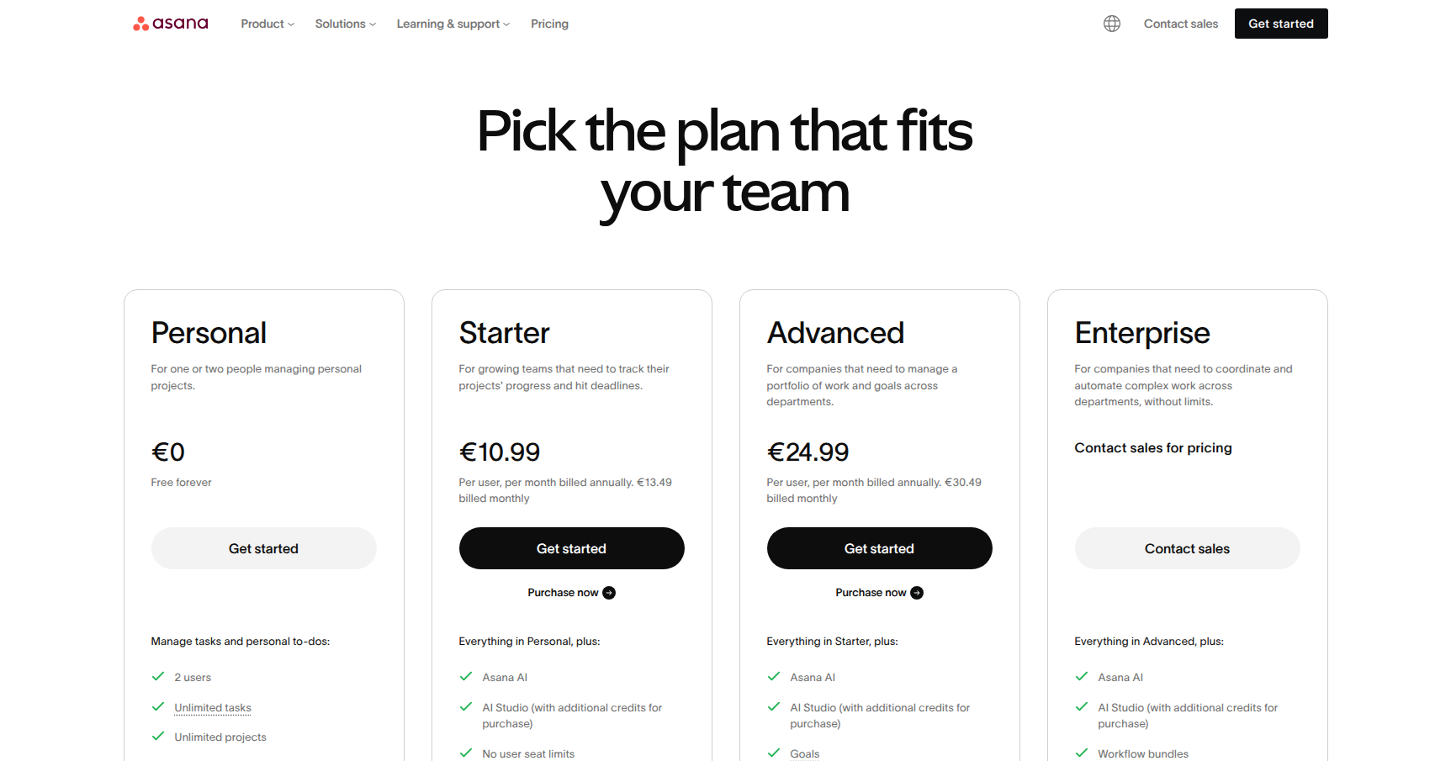
Task: Start the Advanced plan with Get started
Action: pyautogui.click(x=879, y=548)
